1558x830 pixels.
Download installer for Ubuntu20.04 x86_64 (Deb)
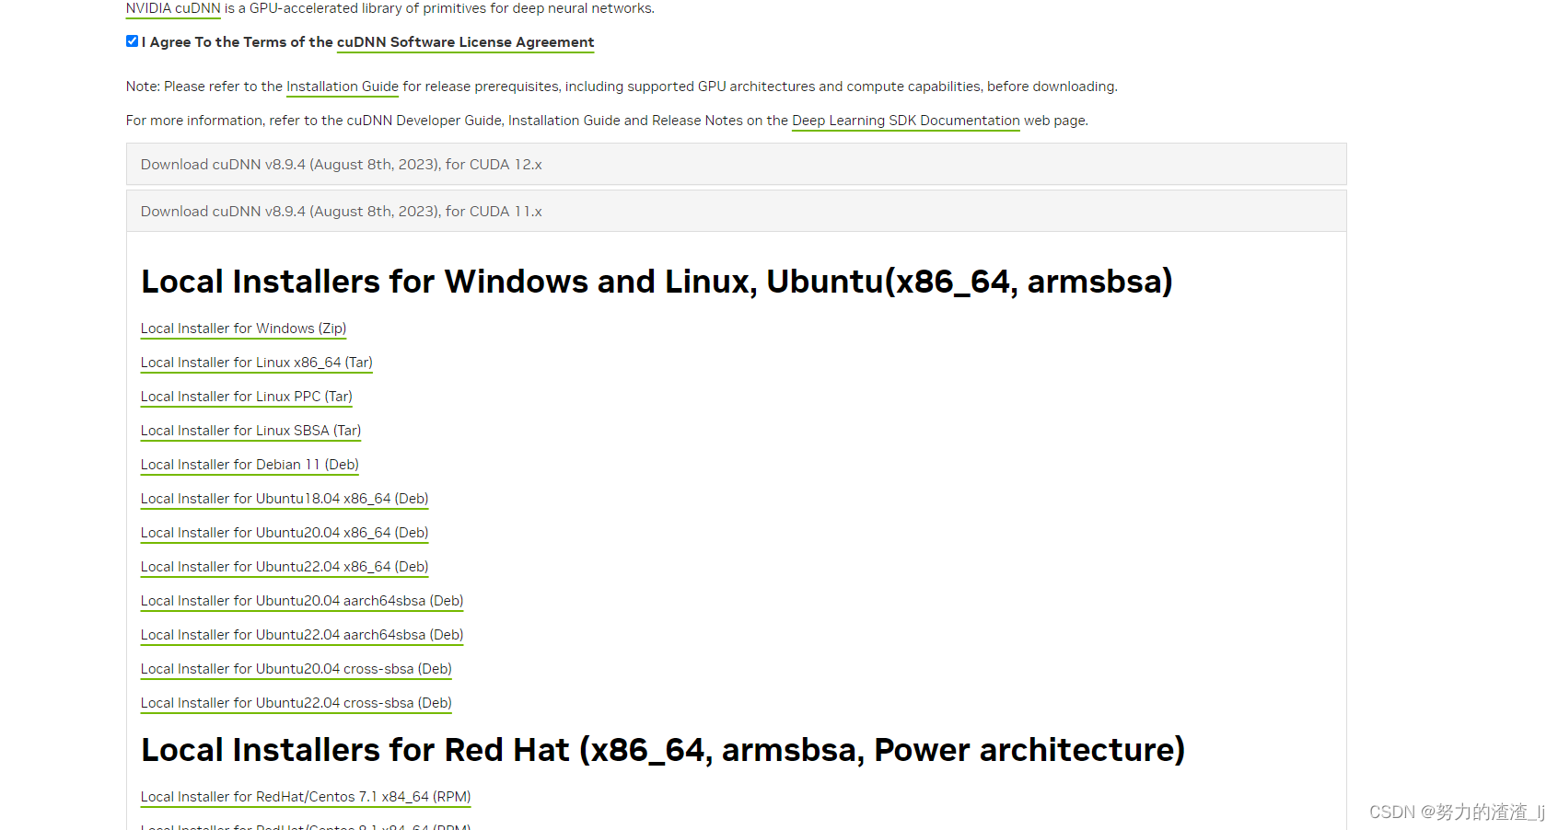(285, 533)
